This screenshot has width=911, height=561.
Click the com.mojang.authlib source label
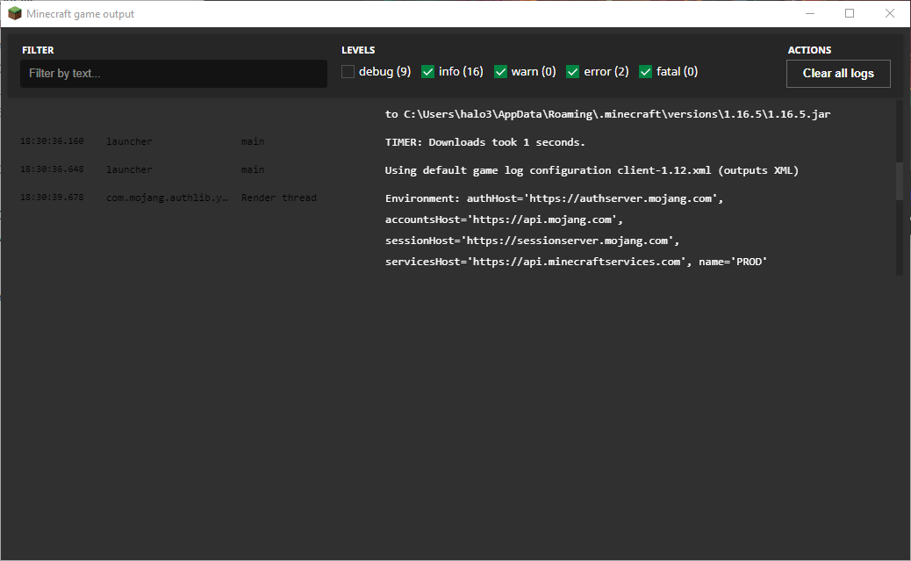(x=167, y=198)
